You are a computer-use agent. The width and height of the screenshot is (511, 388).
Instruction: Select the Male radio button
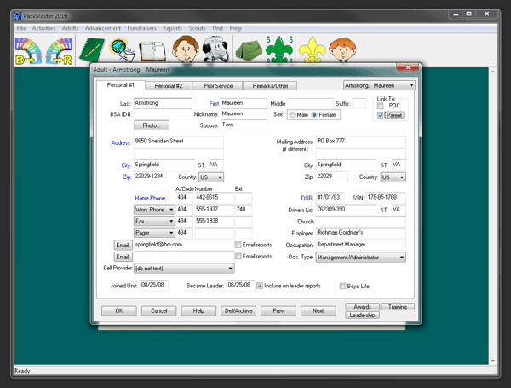click(x=292, y=115)
